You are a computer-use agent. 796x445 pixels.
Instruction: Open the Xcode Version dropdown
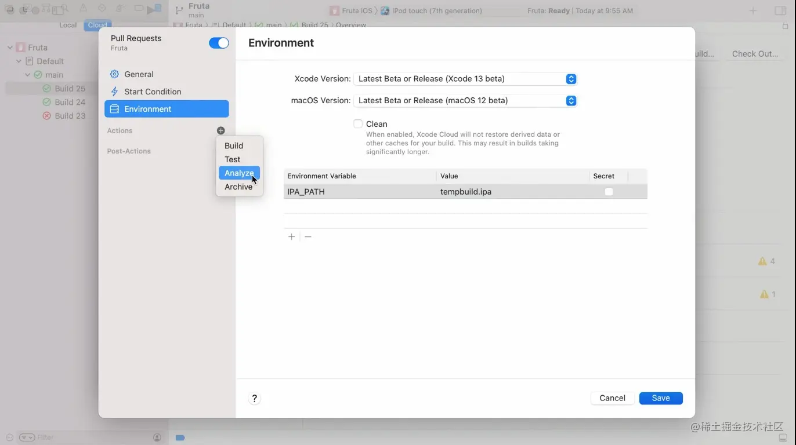(465, 79)
